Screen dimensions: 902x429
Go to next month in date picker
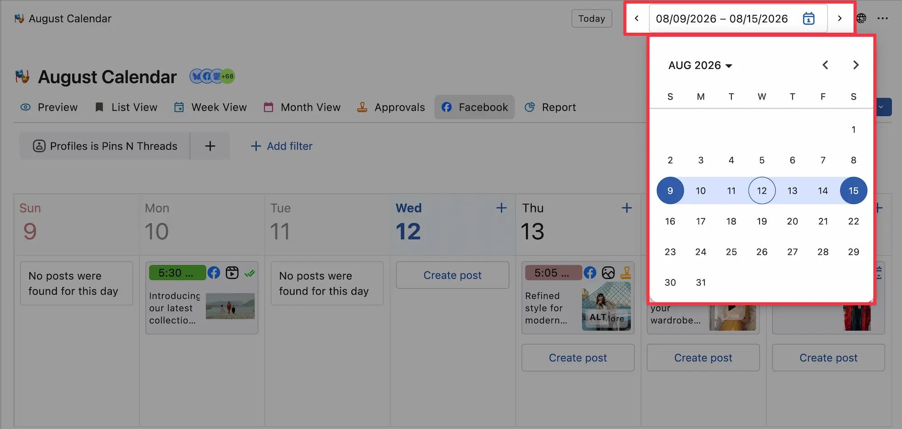[x=856, y=65]
